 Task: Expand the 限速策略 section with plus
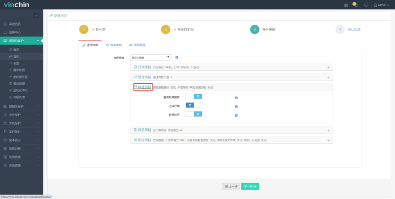(x=328, y=77)
